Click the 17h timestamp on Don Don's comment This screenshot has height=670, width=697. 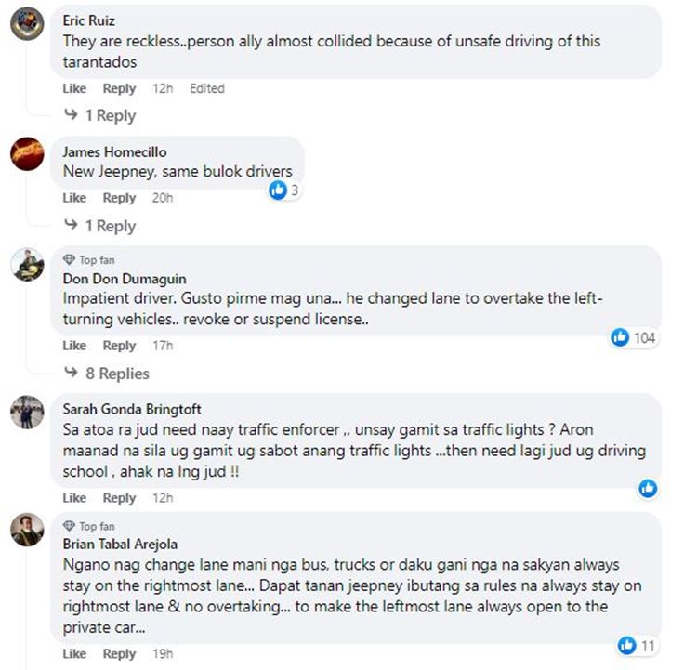point(163,346)
